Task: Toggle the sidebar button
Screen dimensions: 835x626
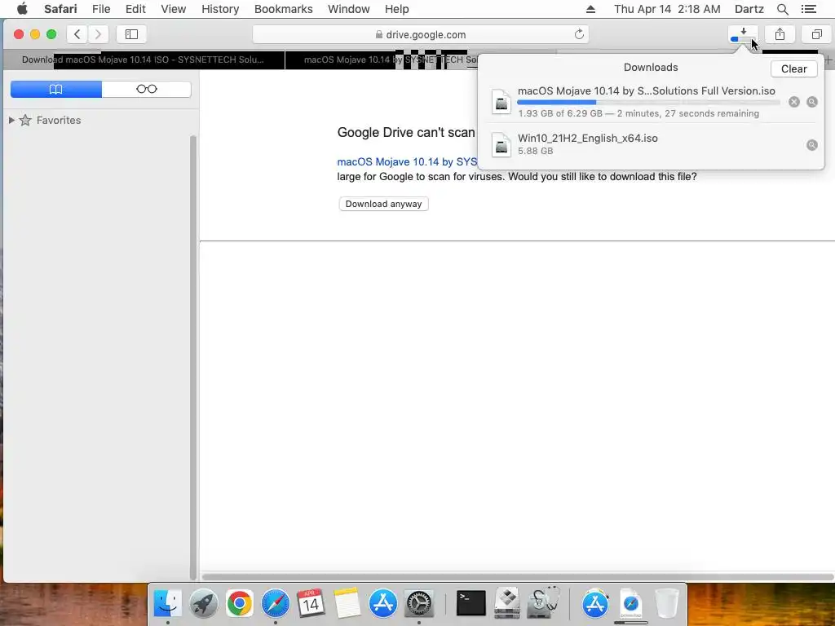Action: (131, 34)
